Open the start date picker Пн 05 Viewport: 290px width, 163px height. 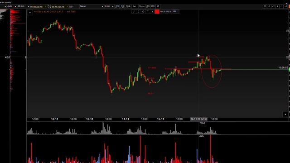tap(38, 7)
